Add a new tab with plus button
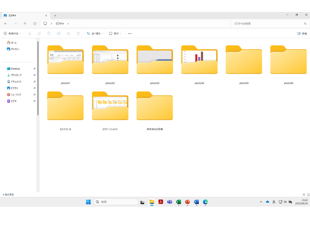This screenshot has height=230, width=310. 55,16
